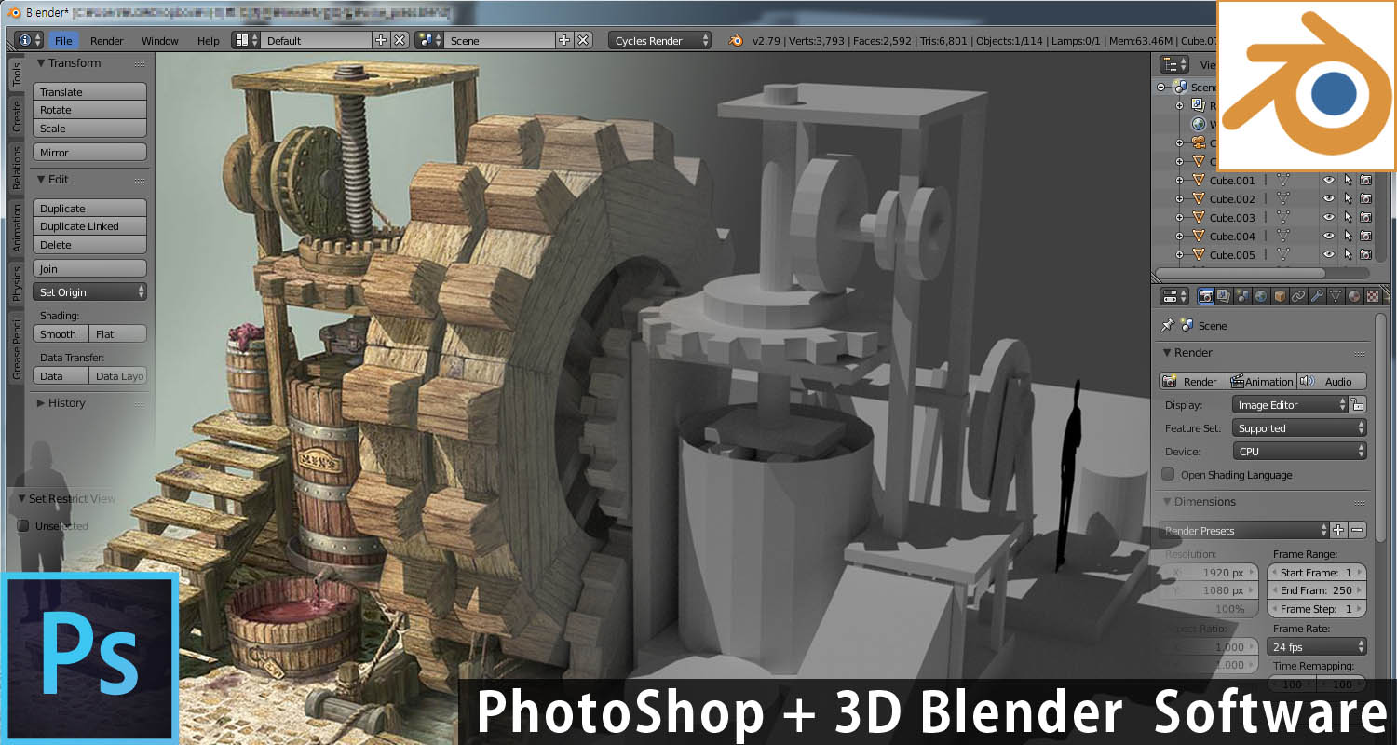This screenshot has height=745, width=1397.
Task: Open the Device CPU dropdown
Action: tap(1299, 452)
